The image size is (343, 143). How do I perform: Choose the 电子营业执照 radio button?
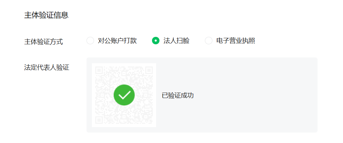(209, 41)
